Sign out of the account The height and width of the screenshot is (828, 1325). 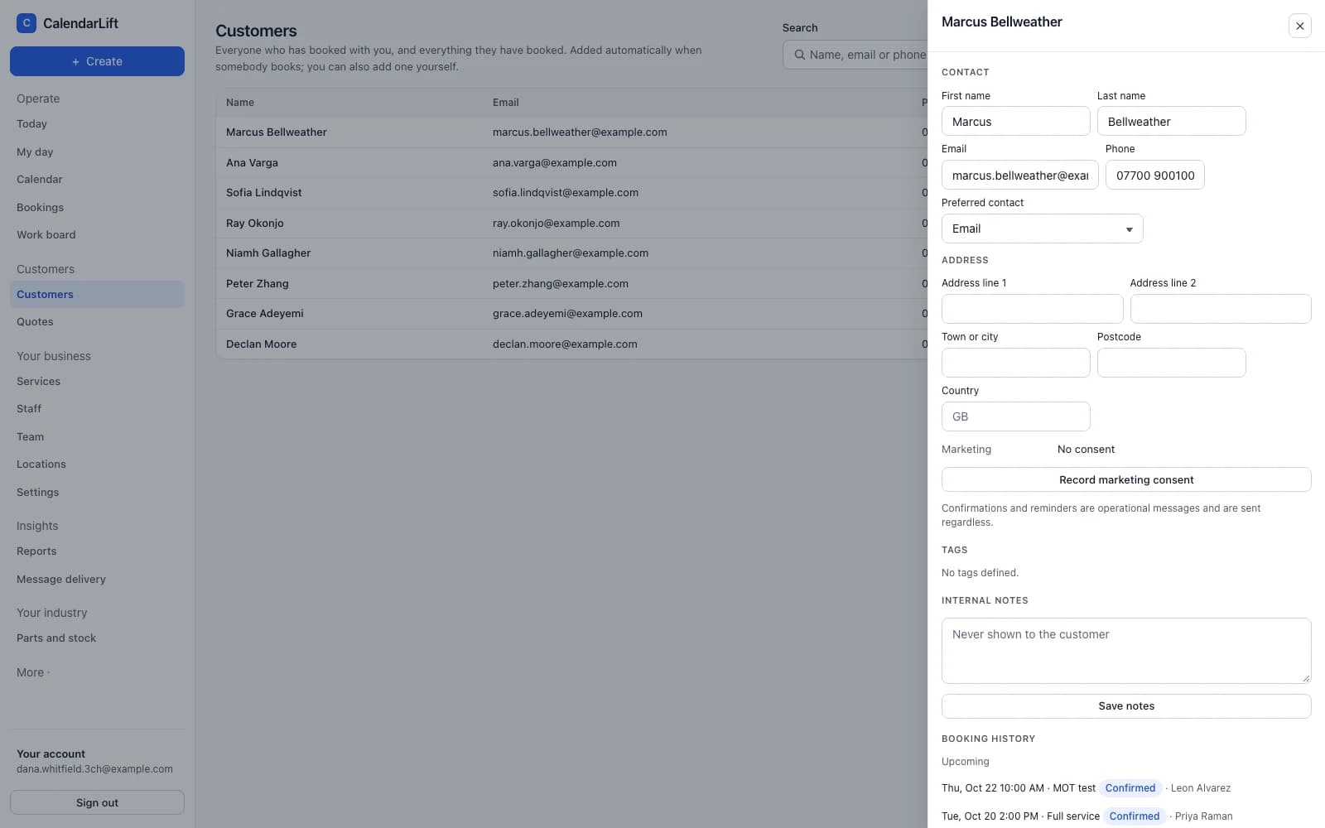[97, 802]
